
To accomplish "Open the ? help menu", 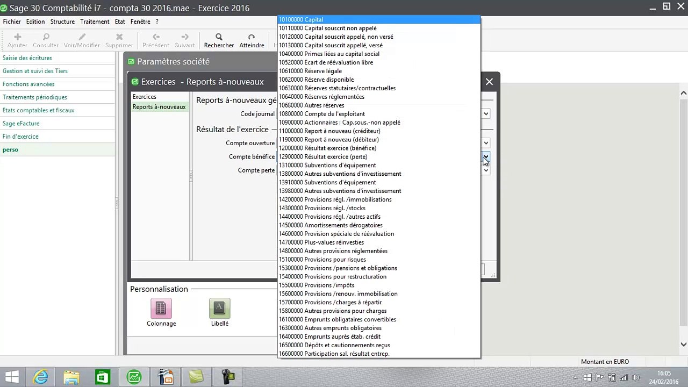I will 157,21.
